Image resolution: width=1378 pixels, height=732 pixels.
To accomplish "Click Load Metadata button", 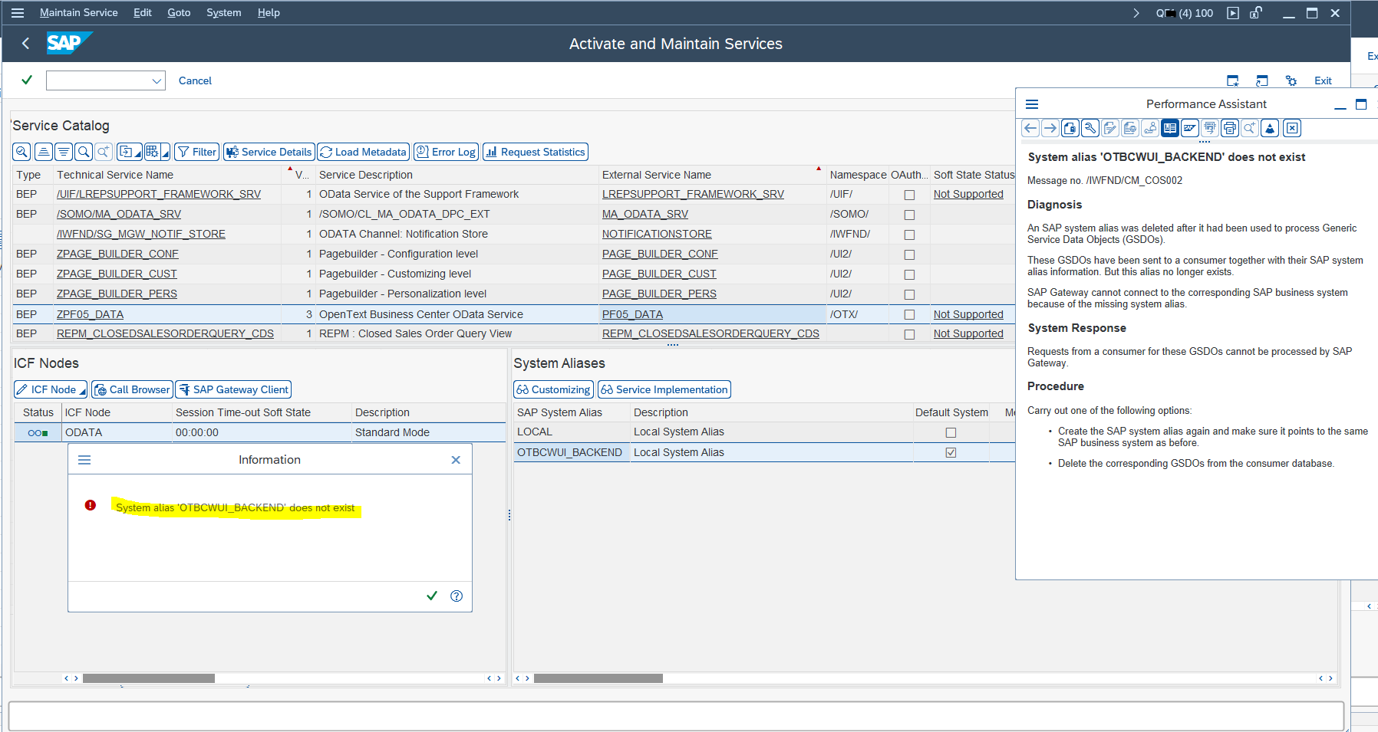I will pos(363,152).
